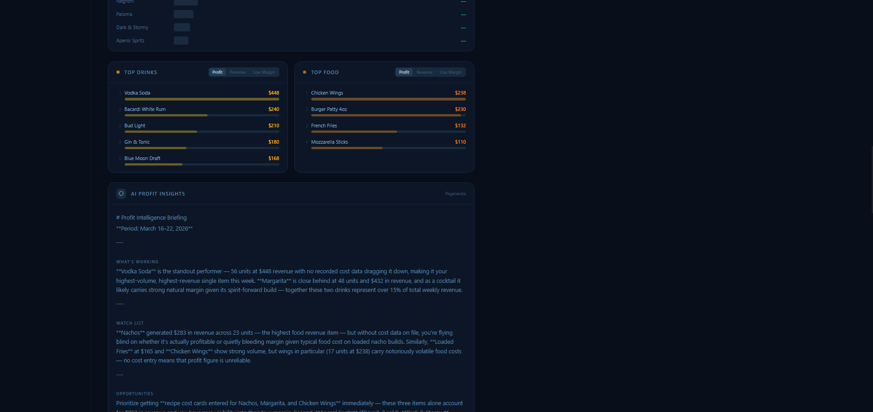Show Low Margin items in Top Drinks
Viewport: 873px width, 412px height.
264,72
